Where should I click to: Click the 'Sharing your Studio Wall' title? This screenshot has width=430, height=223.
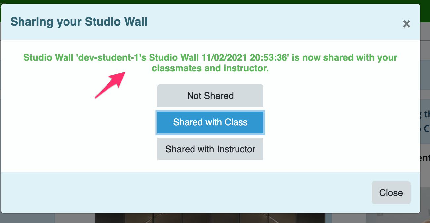tap(79, 22)
